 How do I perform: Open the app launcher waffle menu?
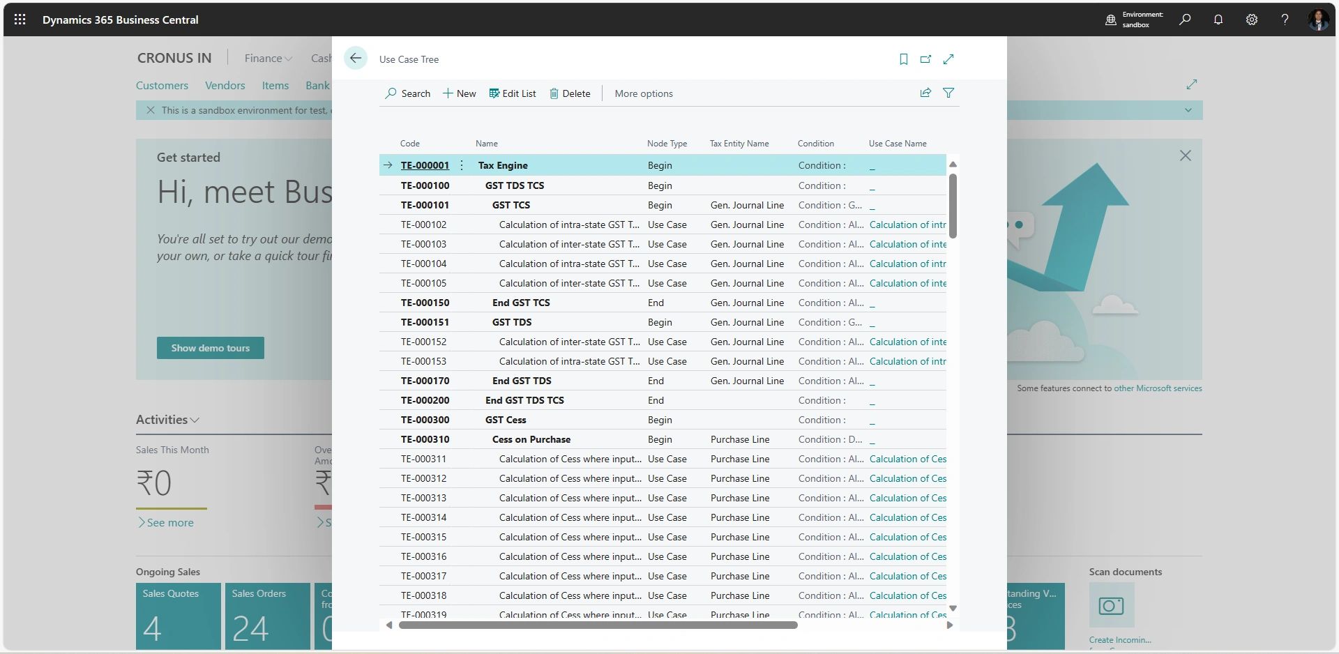click(20, 20)
